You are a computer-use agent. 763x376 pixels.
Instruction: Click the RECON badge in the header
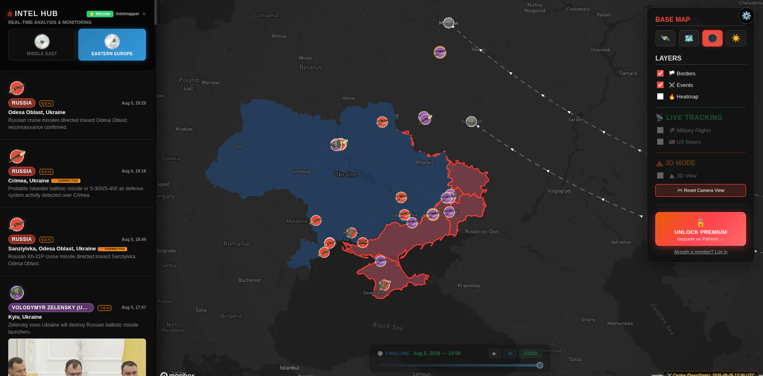(100, 14)
